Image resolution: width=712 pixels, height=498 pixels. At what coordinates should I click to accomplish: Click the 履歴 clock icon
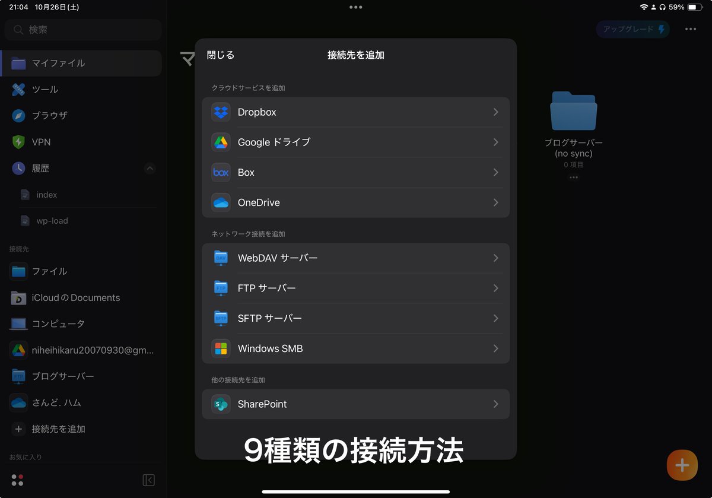[x=18, y=169]
